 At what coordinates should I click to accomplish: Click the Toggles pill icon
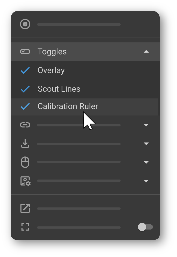pyautogui.click(x=25, y=52)
